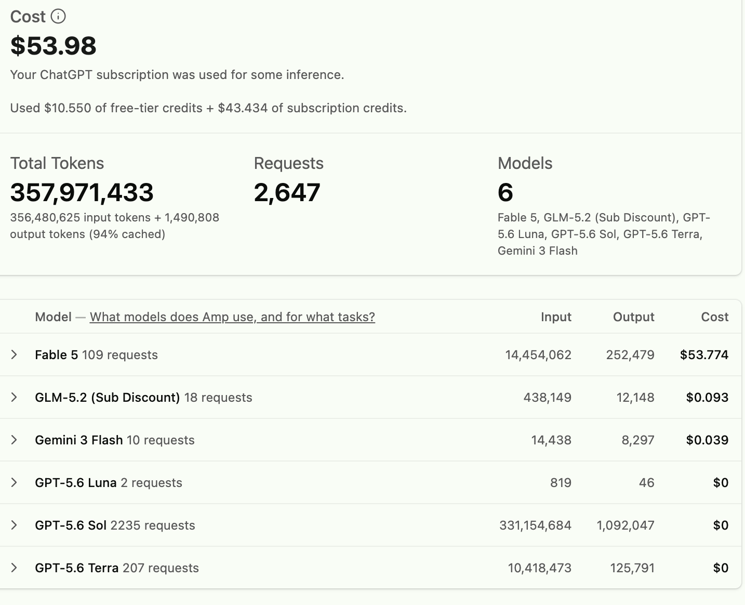Click Gemini 3 Flash input value 14,438
The width and height of the screenshot is (745, 605).
[x=551, y=440]
